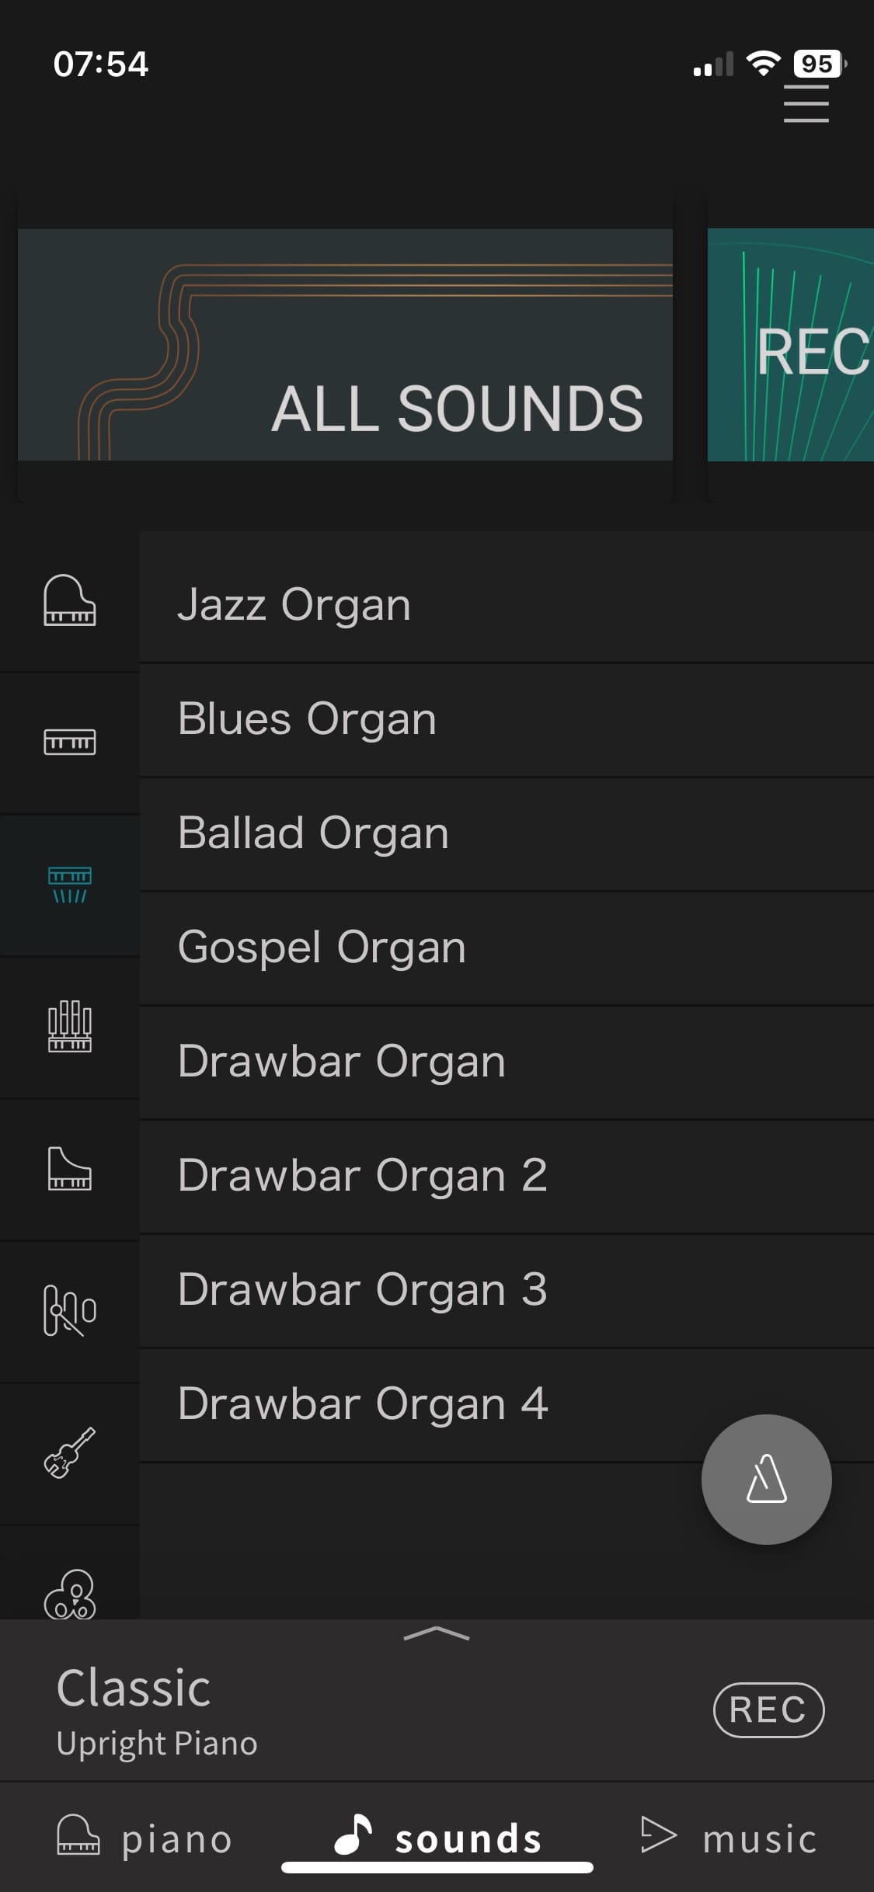This screenshot has height=1892, width=874.
Task: Select the sounds tab
Action: coord(437,1838)
